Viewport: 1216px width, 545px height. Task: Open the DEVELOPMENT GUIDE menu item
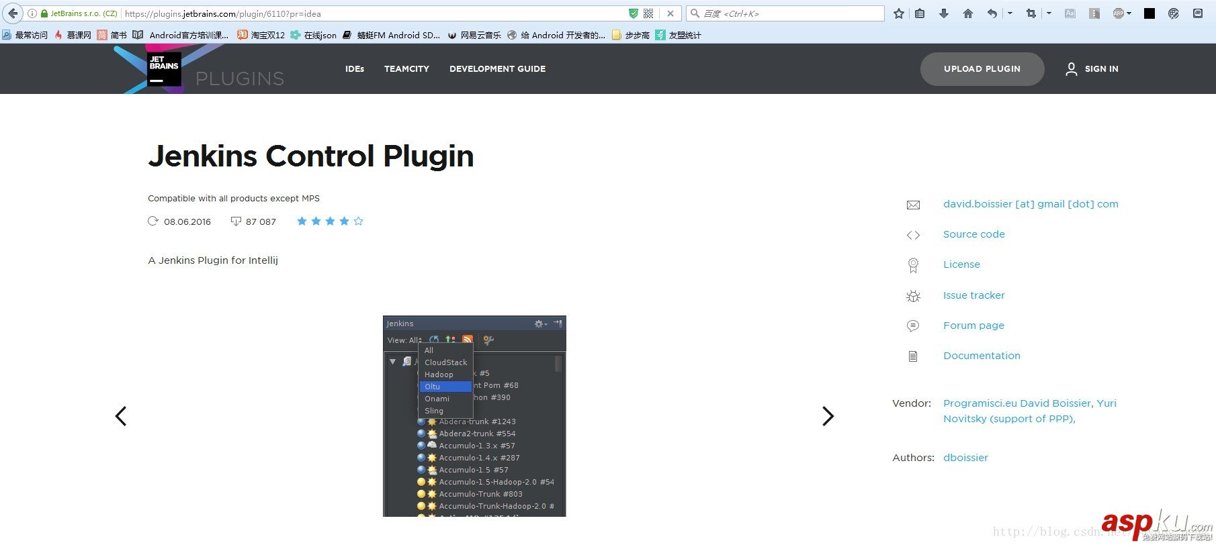point(498,68)
